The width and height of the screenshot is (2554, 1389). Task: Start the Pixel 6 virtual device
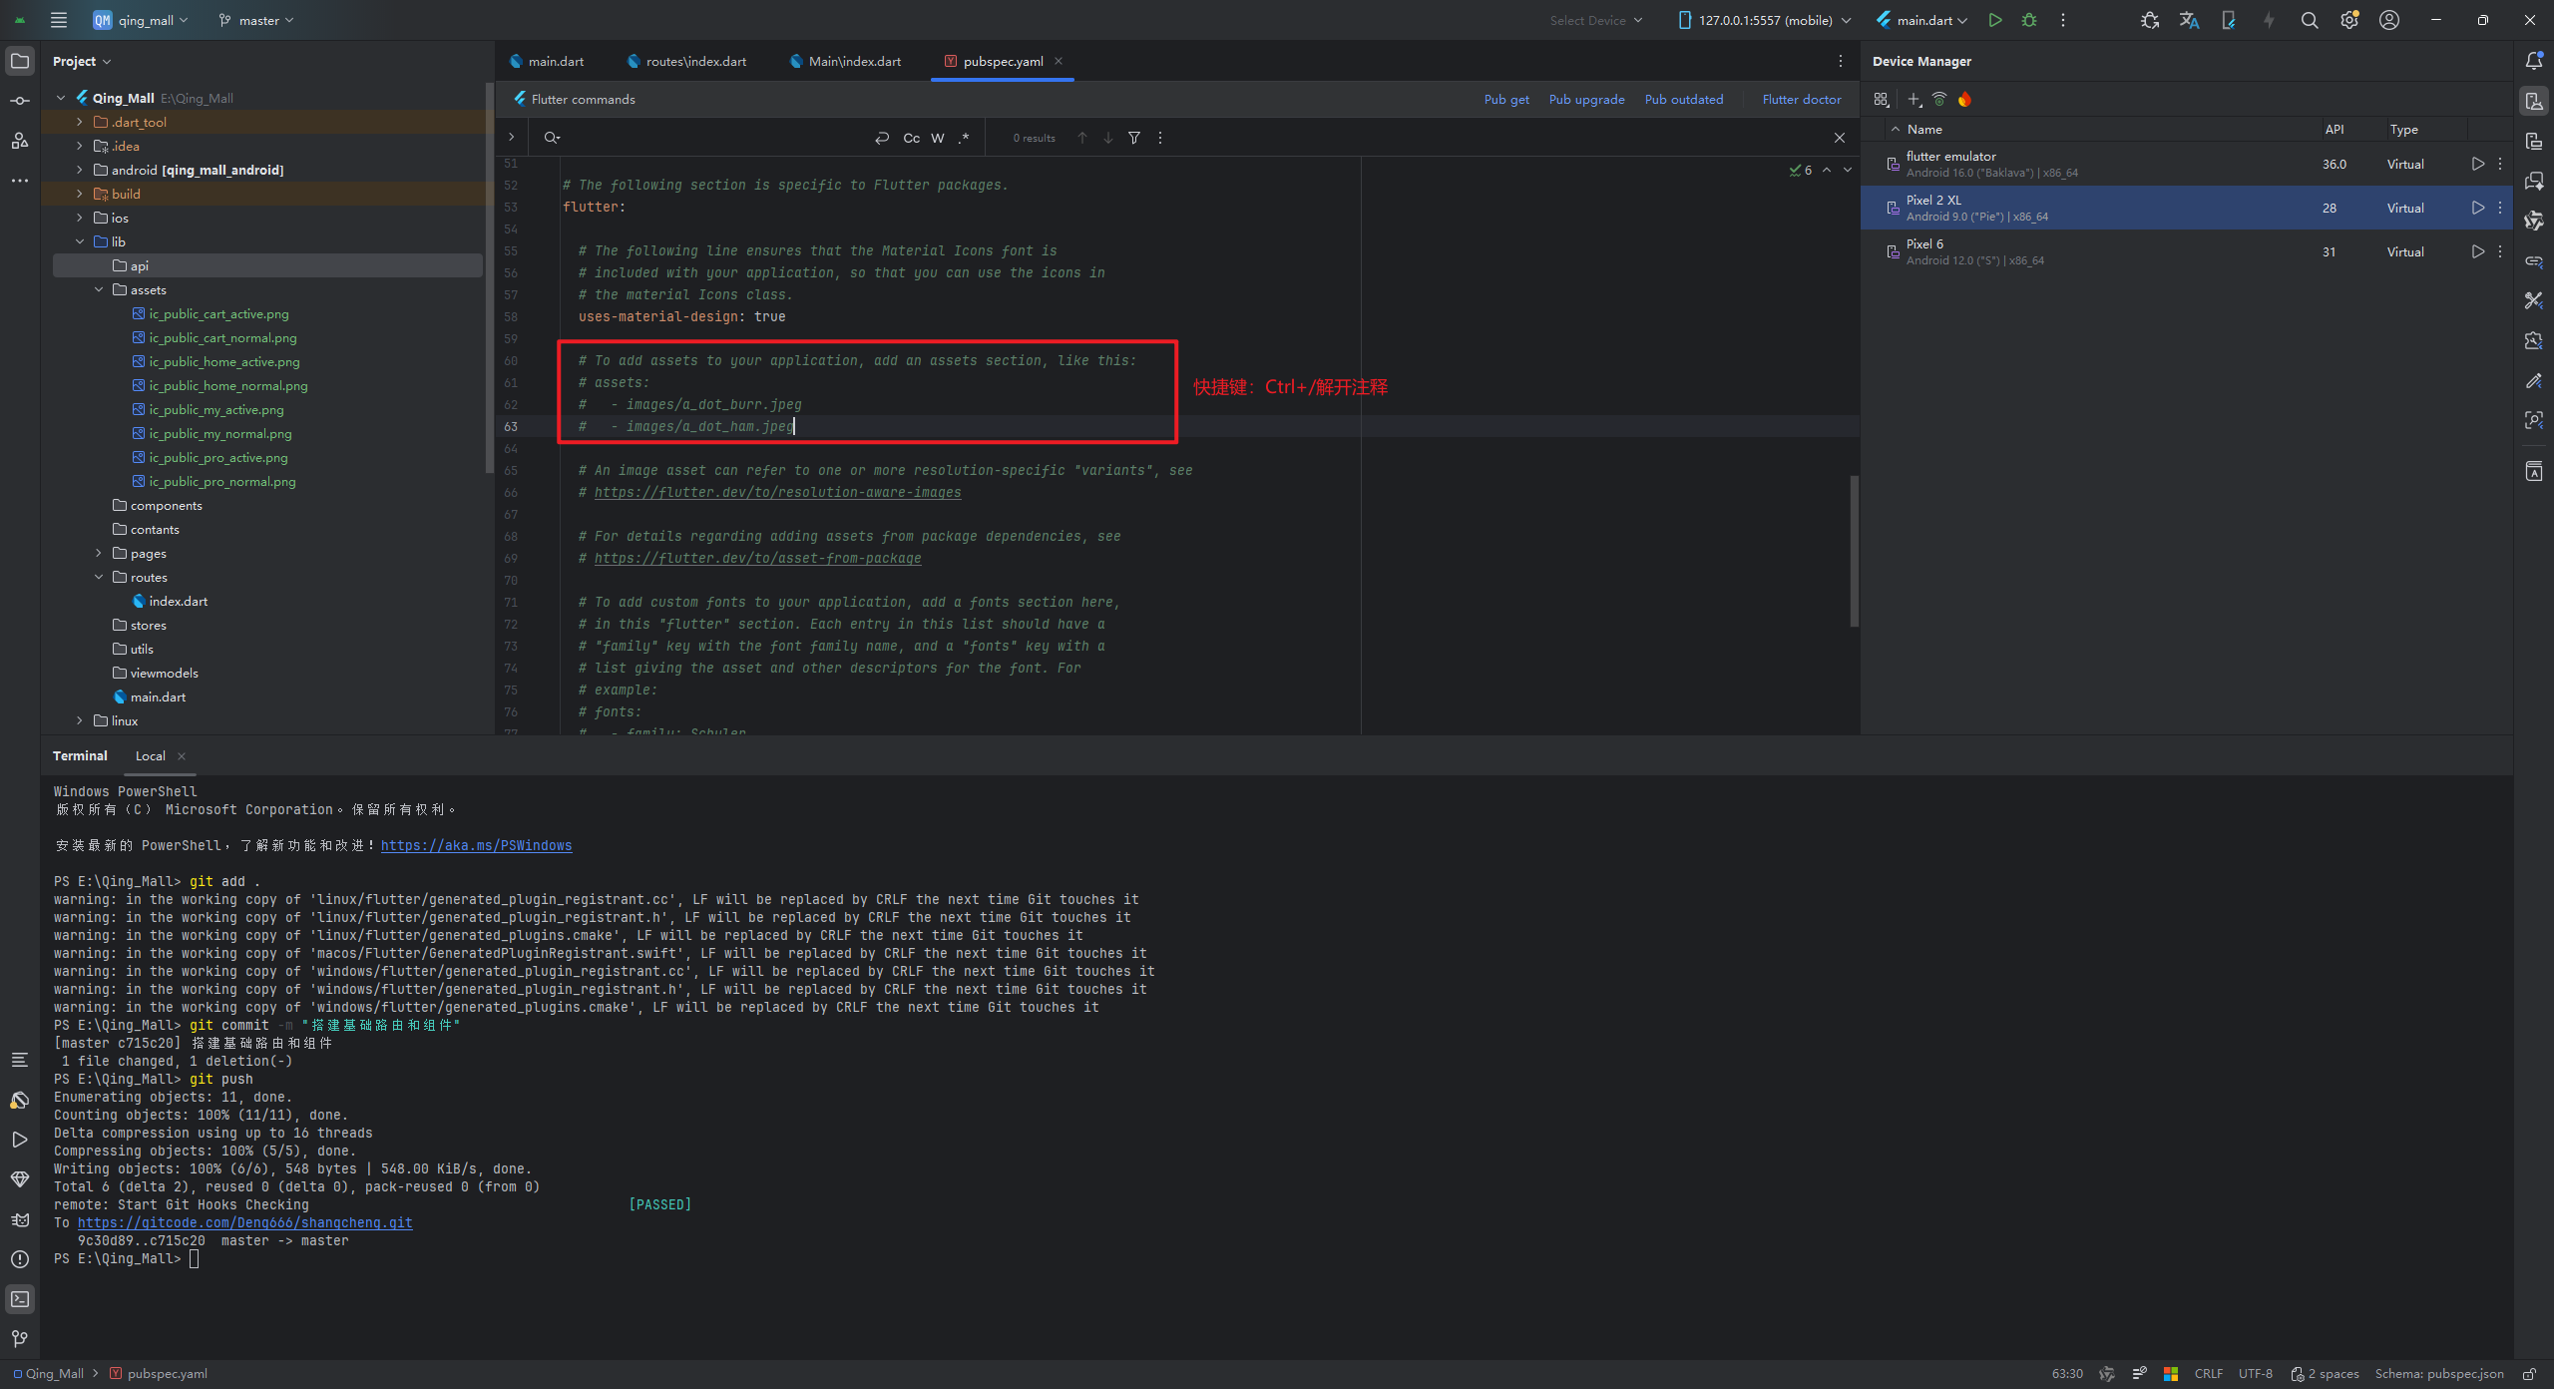click(2477, 251)
